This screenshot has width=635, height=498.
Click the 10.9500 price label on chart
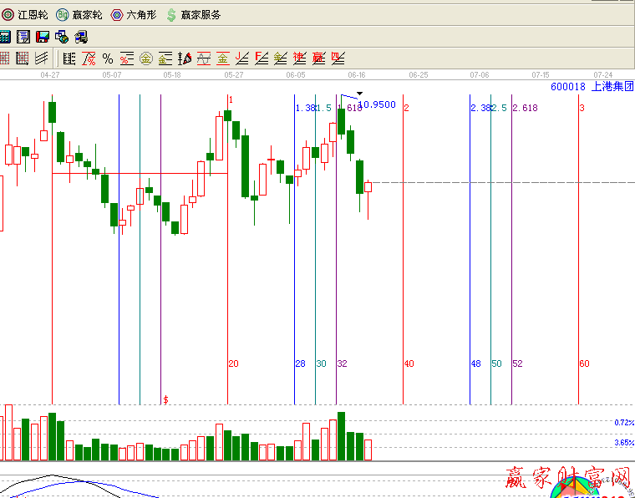coord(377,105)
